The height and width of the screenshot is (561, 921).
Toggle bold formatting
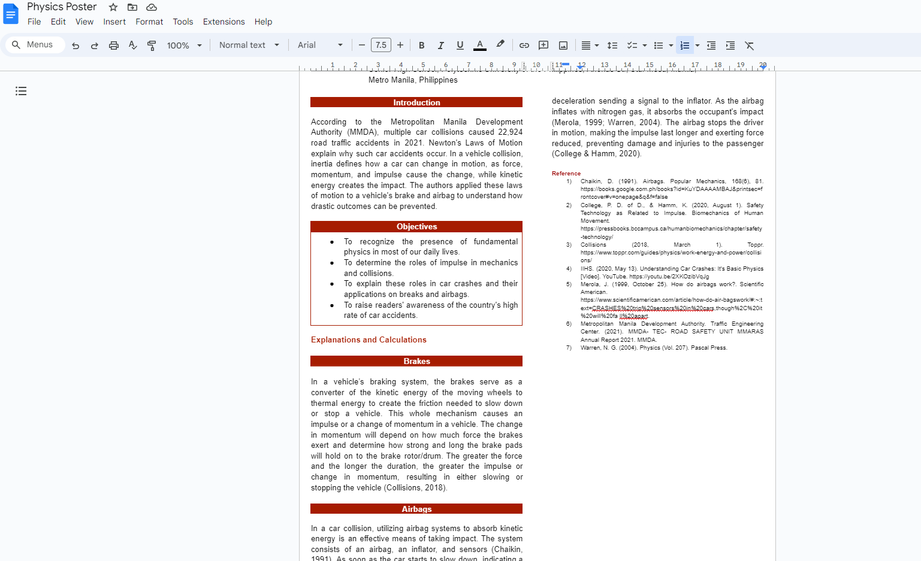422,46
